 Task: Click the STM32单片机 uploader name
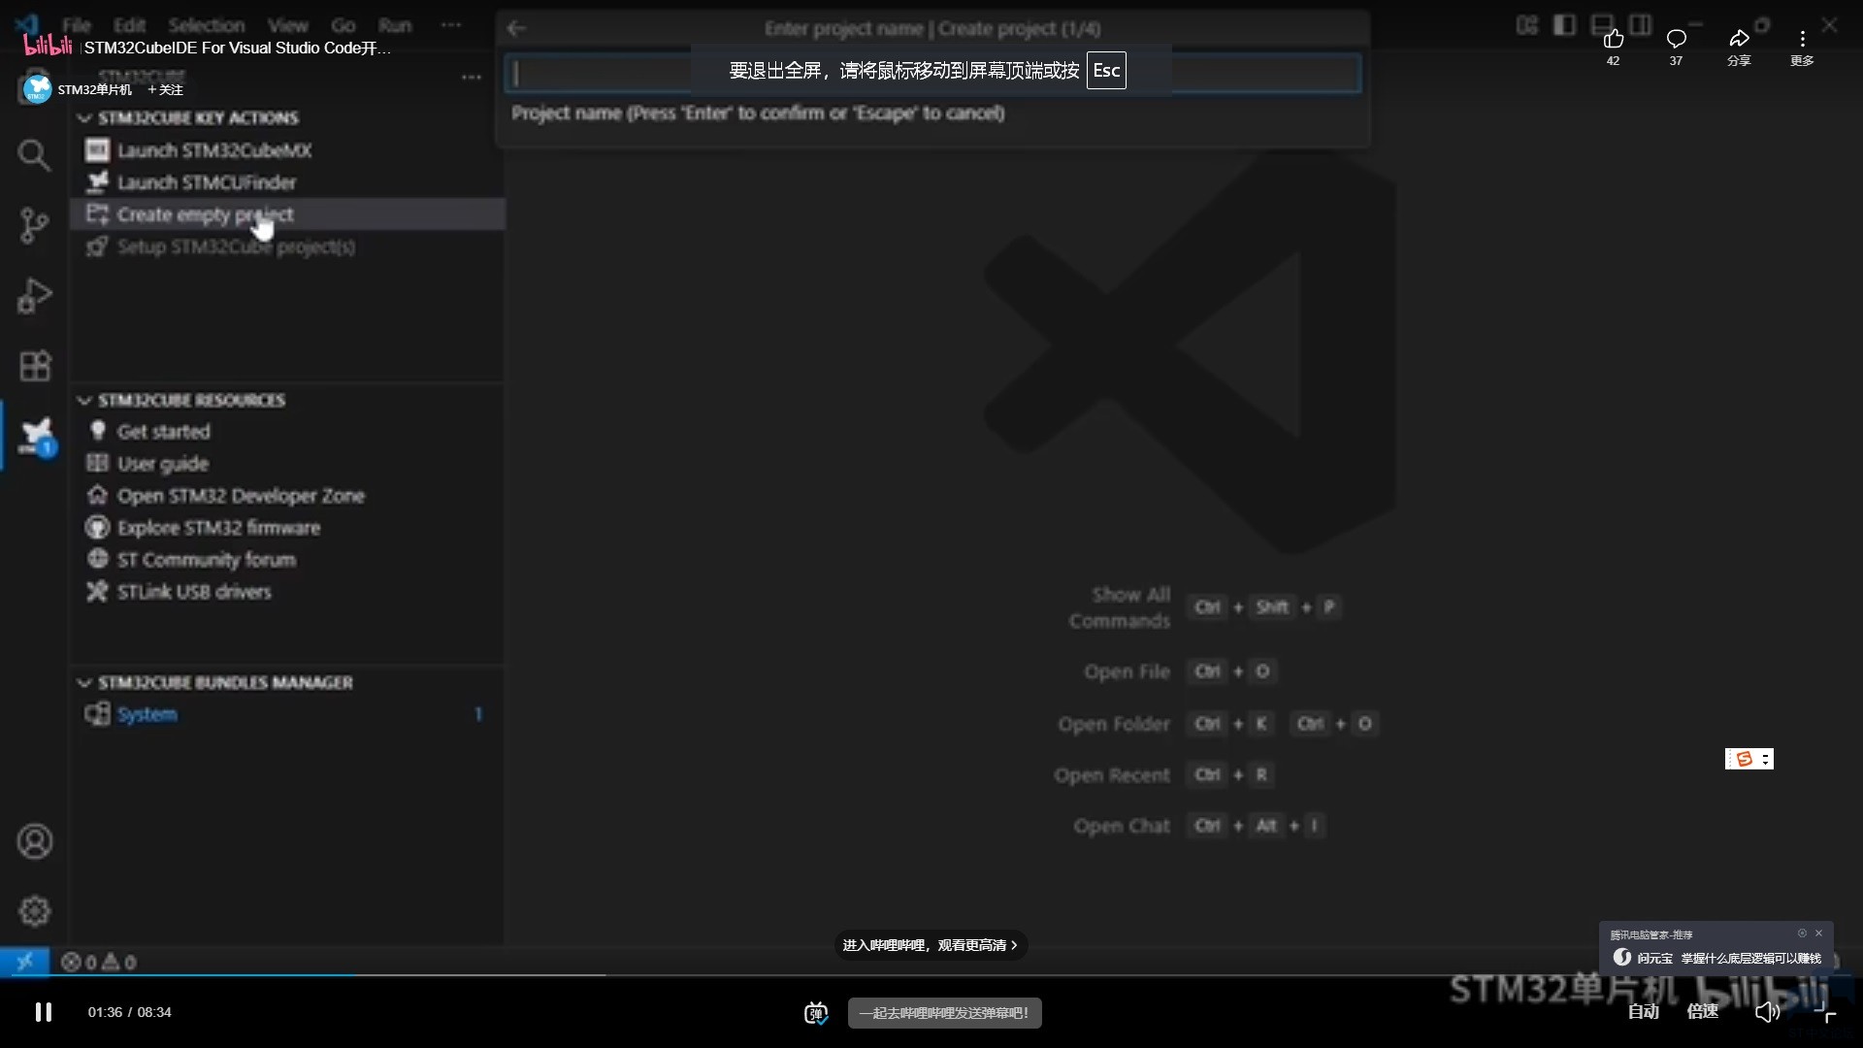click(94, 89)
